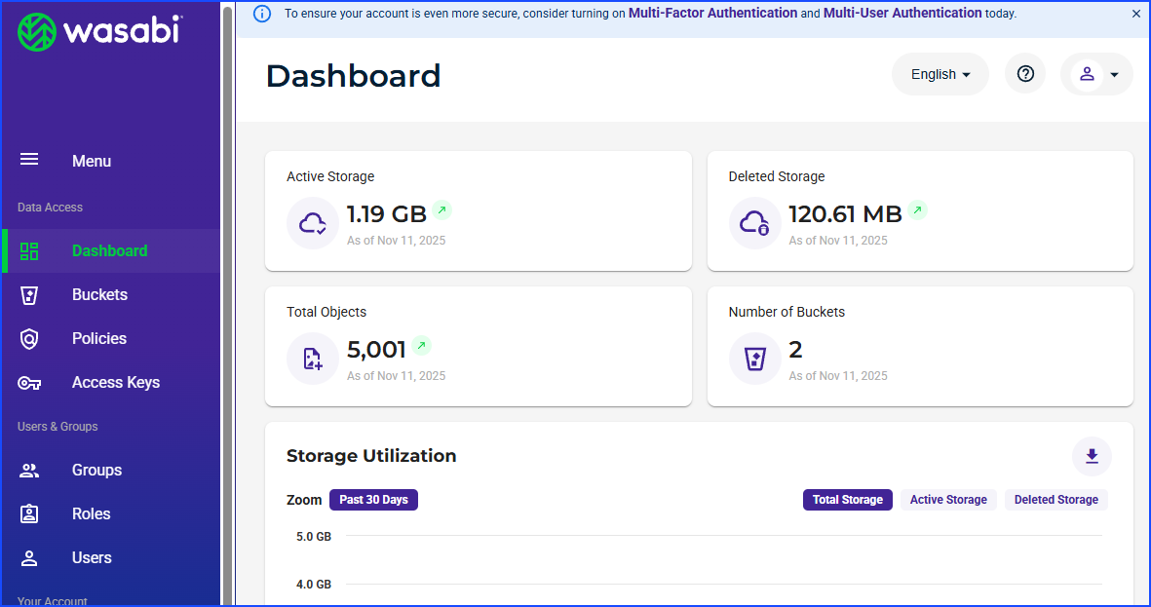The height and width of the screenshot is (607, 1151).
Task: Switch chart to Deleted Storage
Action: coord(1055,500)
